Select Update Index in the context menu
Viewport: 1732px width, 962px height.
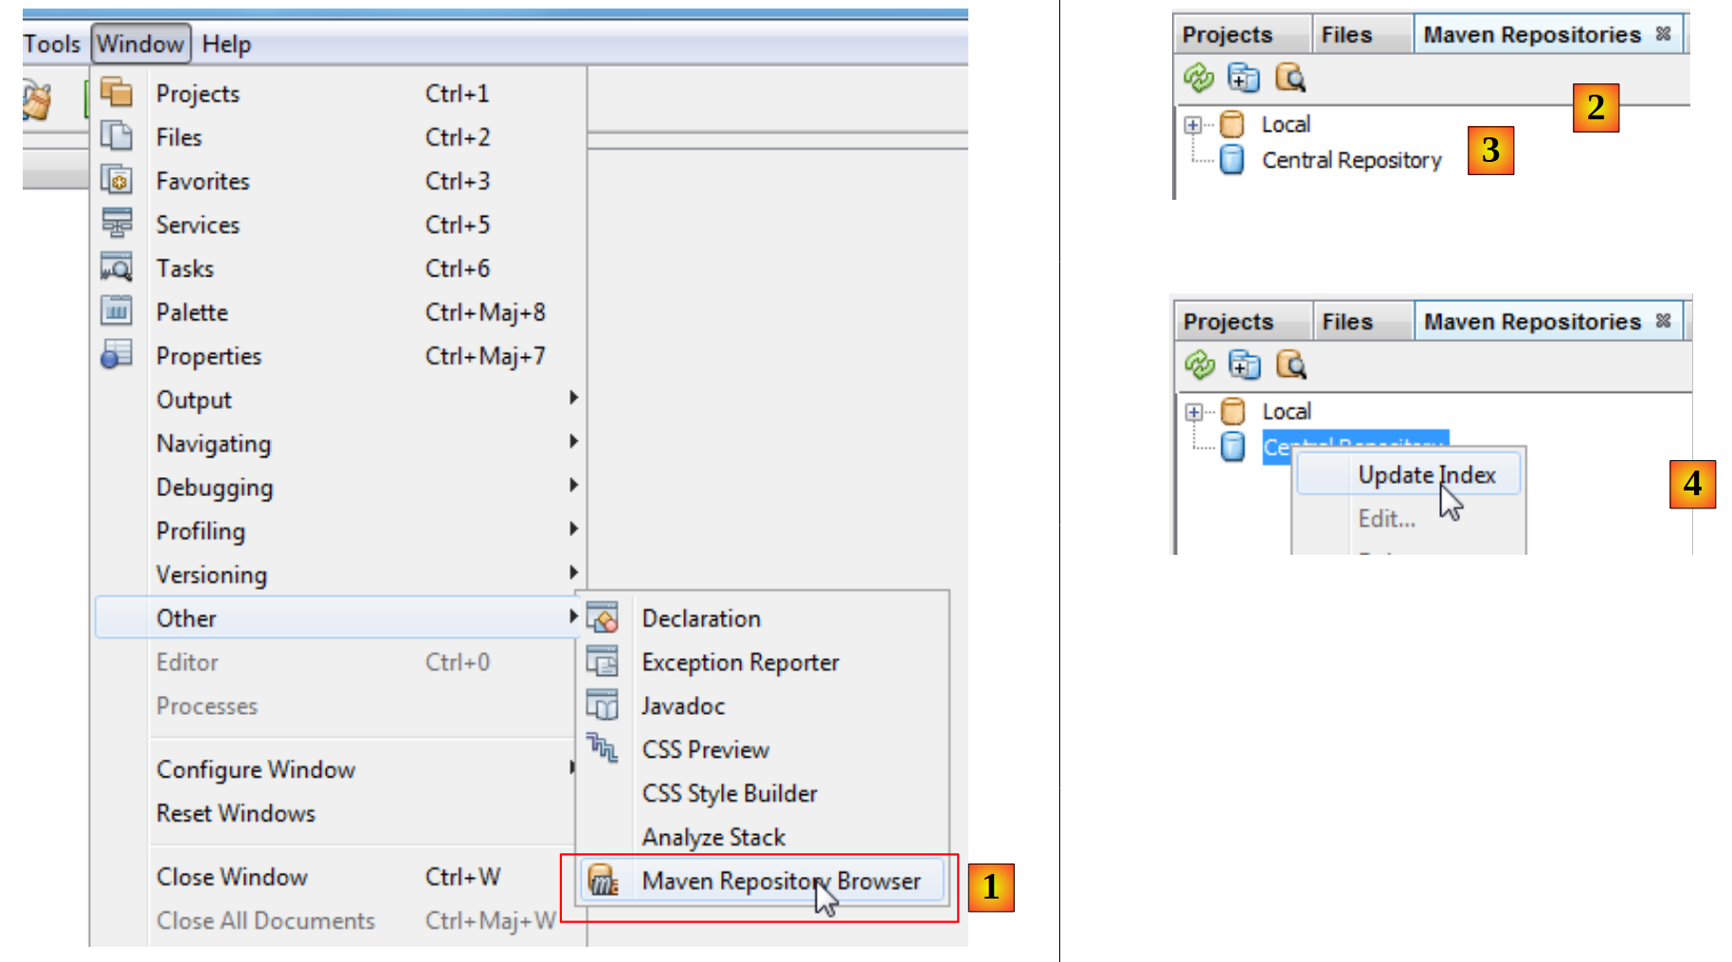point(1425,475)
